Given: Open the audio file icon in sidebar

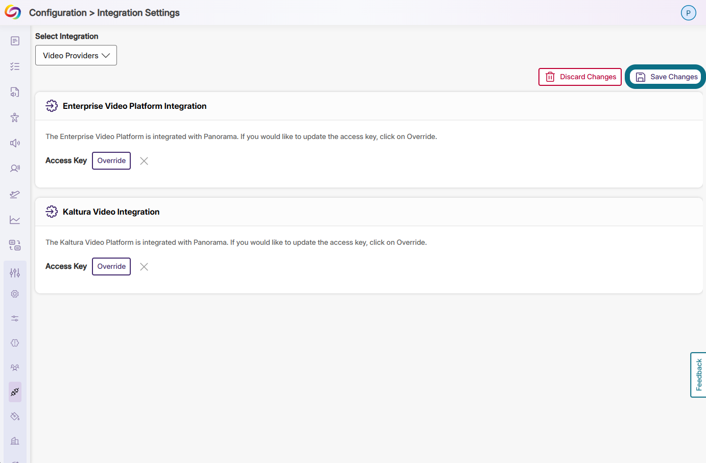Looking at the screenshot, I should click(15, 92).
